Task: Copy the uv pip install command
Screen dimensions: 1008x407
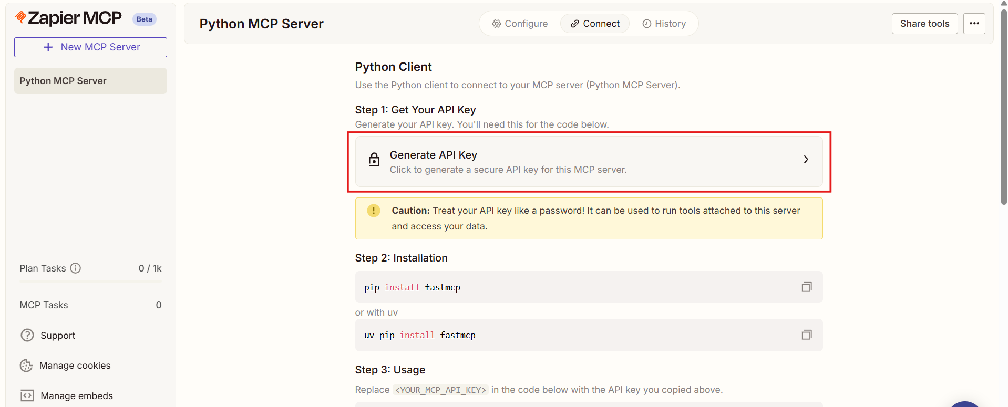Action: coord(806,335)
